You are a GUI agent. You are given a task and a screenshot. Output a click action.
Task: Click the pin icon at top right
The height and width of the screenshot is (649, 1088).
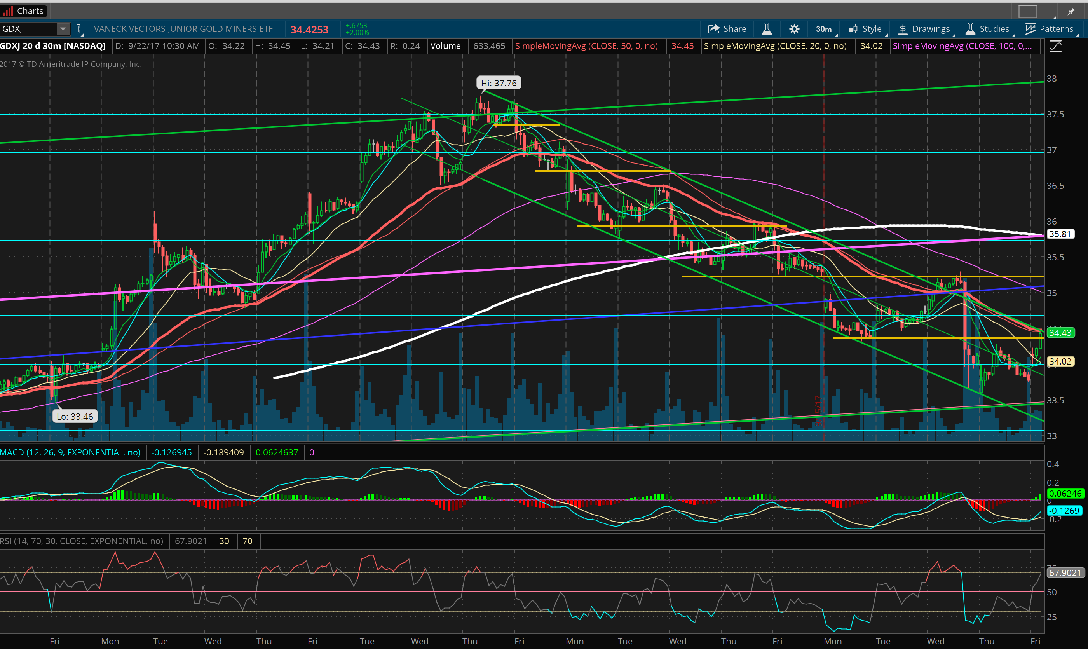tap(1071, 12)
